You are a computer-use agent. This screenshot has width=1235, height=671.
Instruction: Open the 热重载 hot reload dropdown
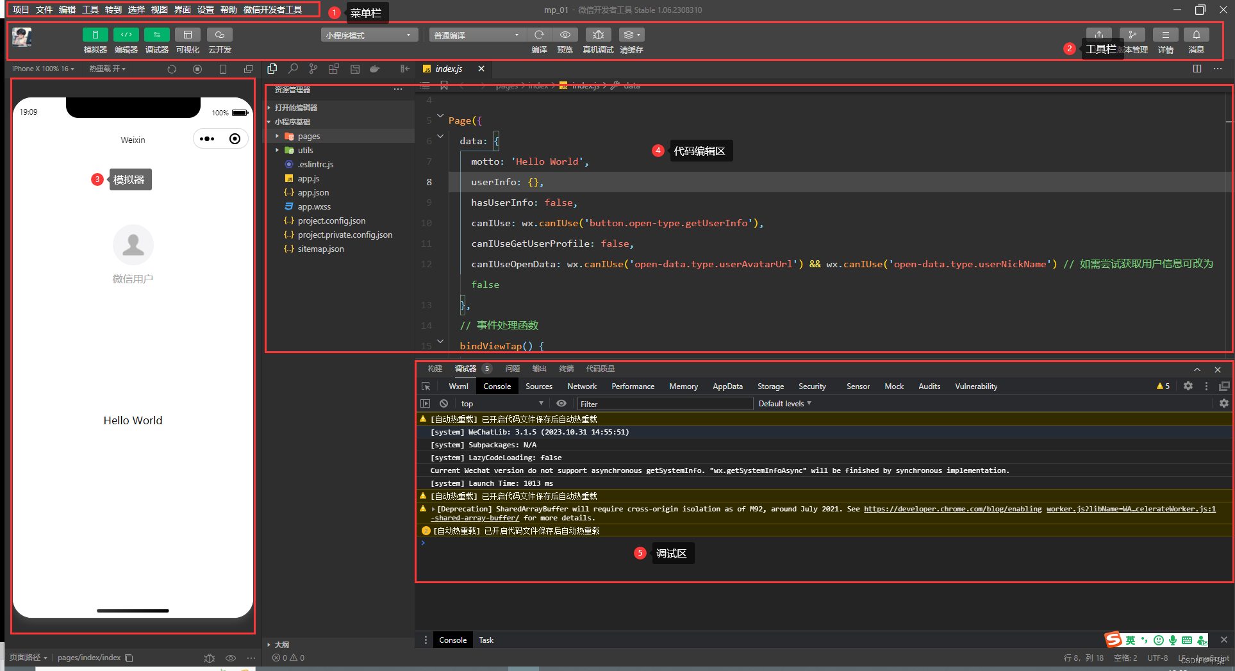click(107, 69)
